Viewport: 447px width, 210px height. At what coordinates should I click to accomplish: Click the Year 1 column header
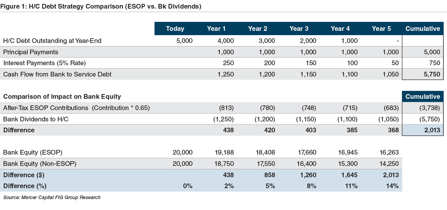(216, 28)
